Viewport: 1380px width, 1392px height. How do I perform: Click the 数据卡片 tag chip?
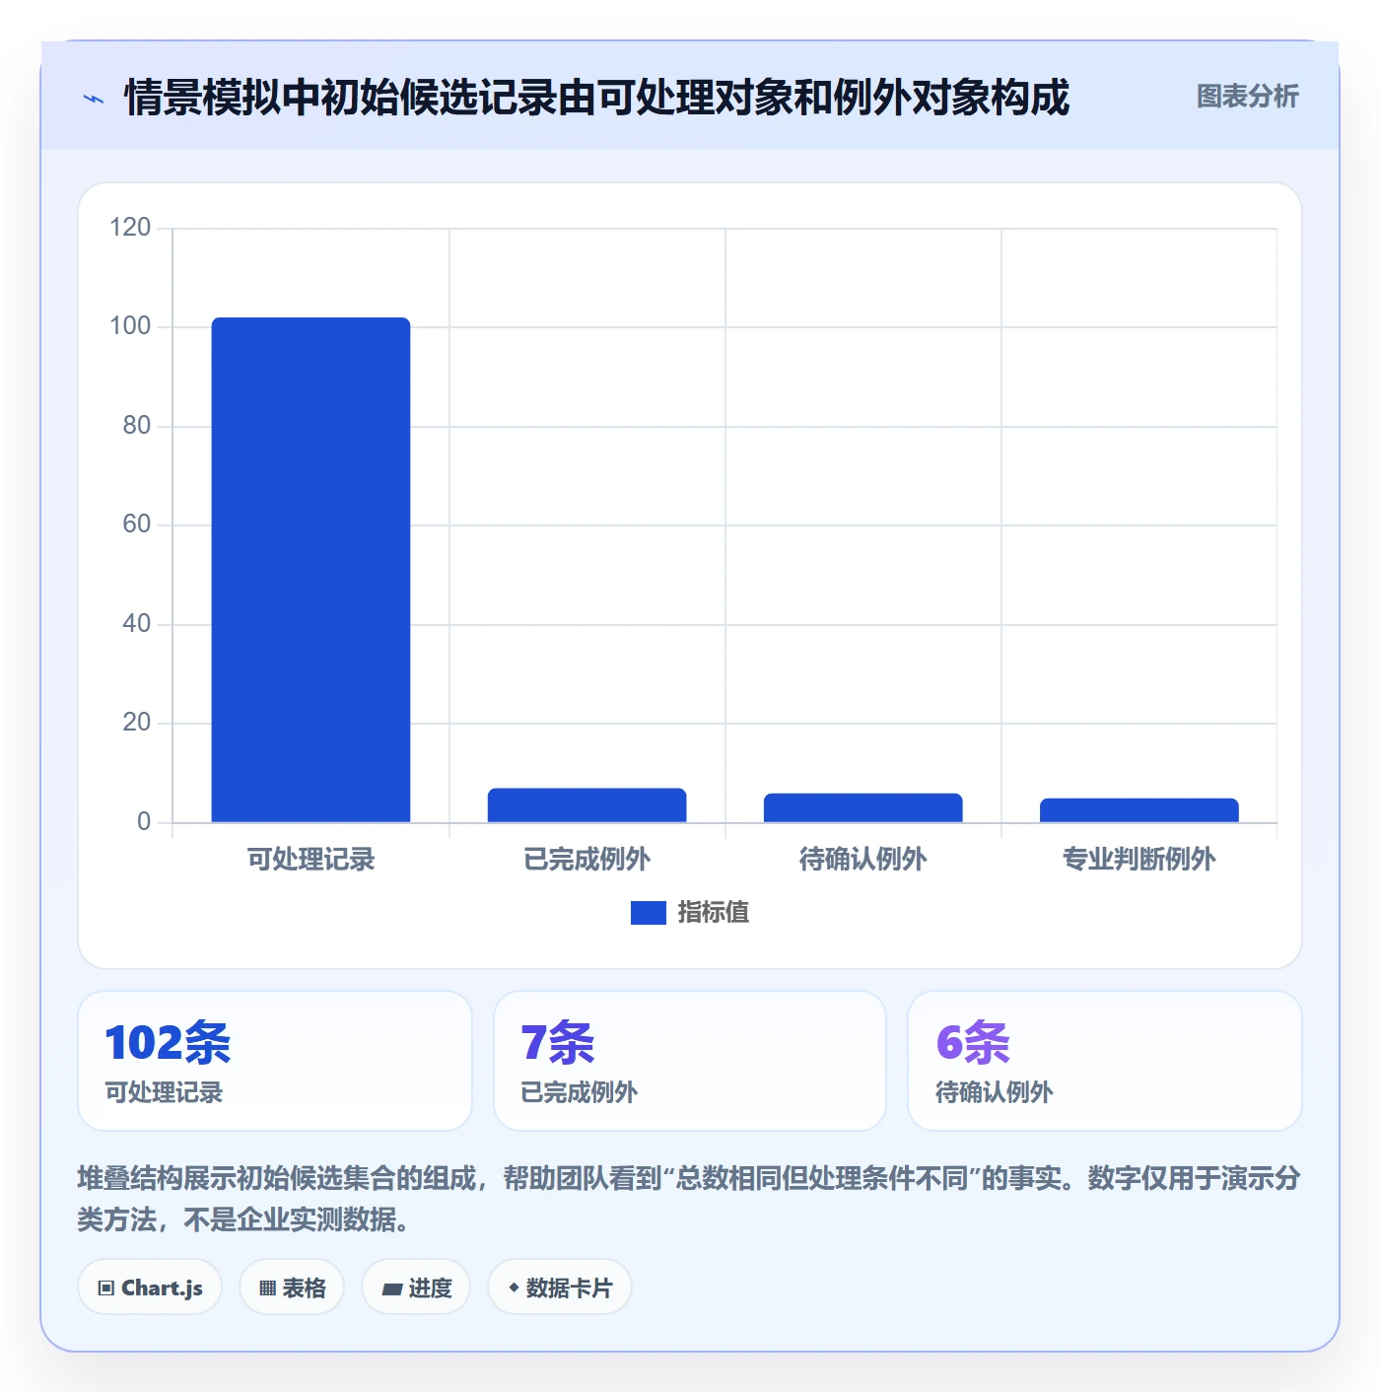coord(560,1288)
